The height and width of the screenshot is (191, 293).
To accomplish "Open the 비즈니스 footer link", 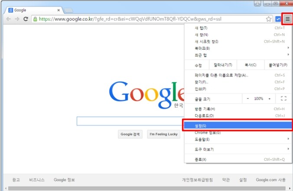I will click(x=37, y=180).
